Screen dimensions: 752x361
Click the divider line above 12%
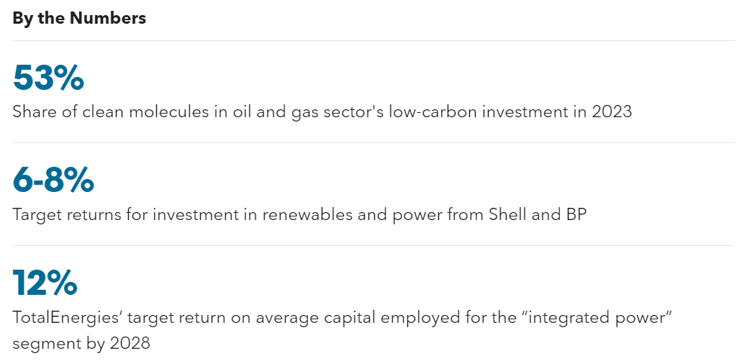373,246
